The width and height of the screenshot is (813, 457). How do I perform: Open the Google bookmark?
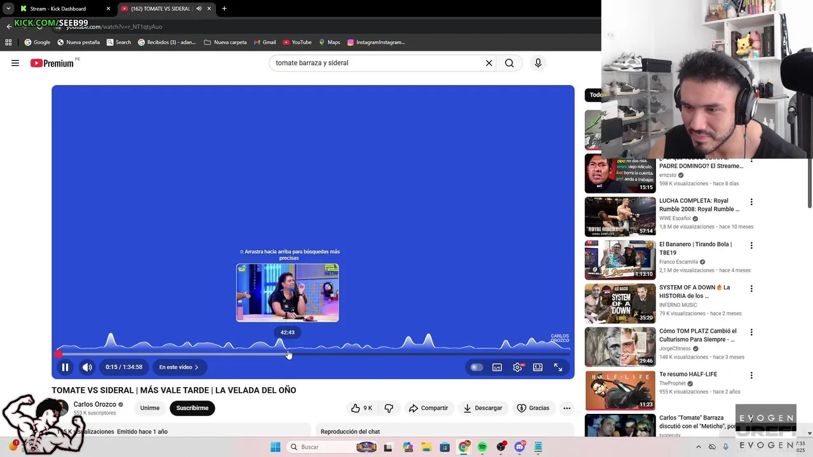pos(37,43)
